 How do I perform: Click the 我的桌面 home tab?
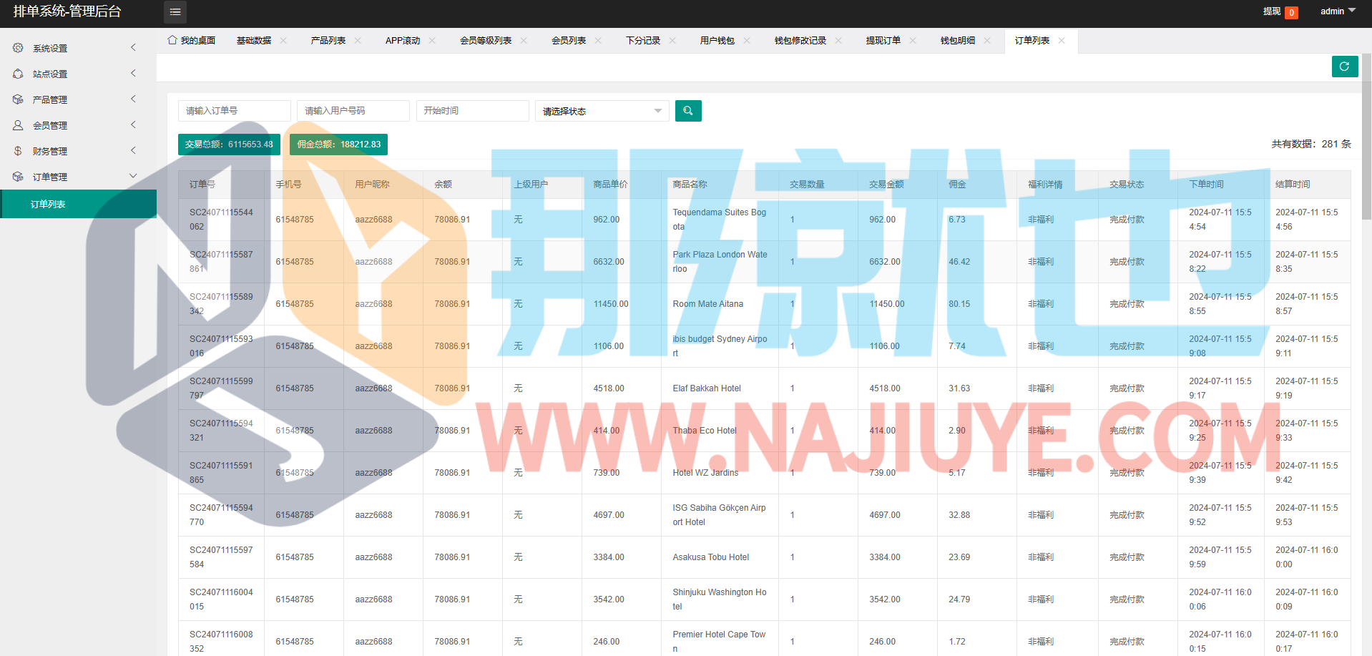click(x=192, y=41)
